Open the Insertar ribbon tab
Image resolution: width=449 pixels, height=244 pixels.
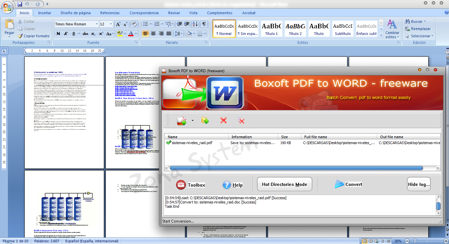[x=45, y=13]
